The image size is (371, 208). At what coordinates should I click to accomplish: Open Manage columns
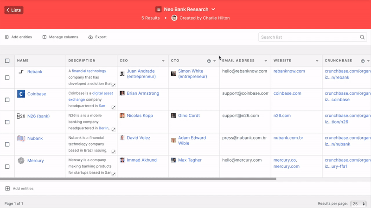tap(60, 37)
